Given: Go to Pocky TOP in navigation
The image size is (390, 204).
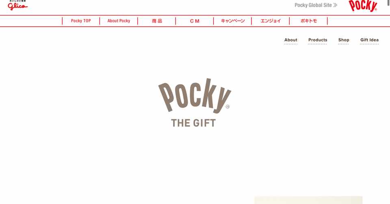Looking at the screenshot, I should coord(81,21).
